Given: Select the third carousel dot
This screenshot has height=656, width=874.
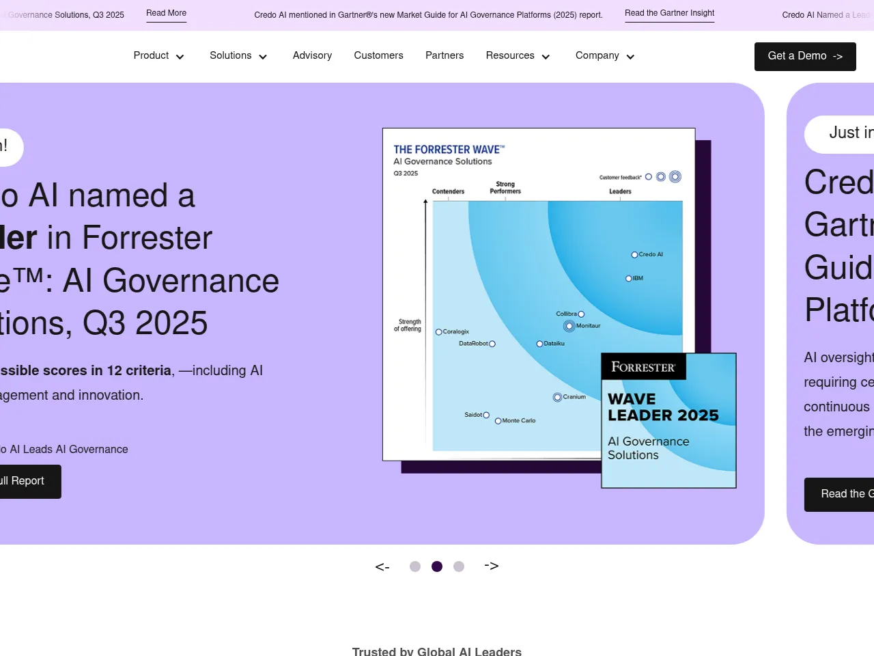Looking at the screenshot, I should [x=459, y=566].
